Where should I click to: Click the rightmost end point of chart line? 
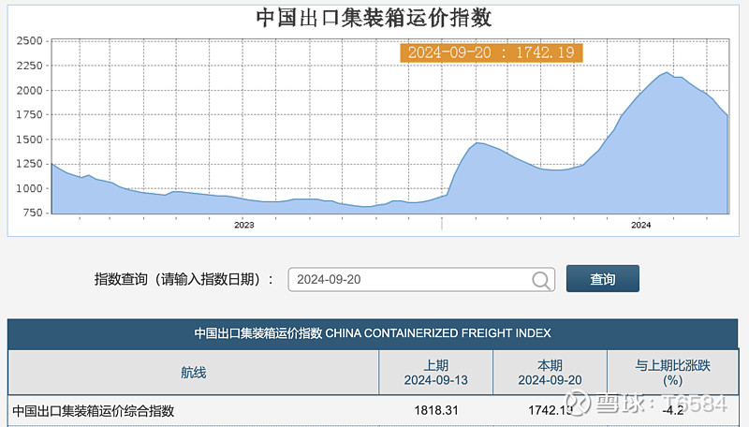click(727, 115)
